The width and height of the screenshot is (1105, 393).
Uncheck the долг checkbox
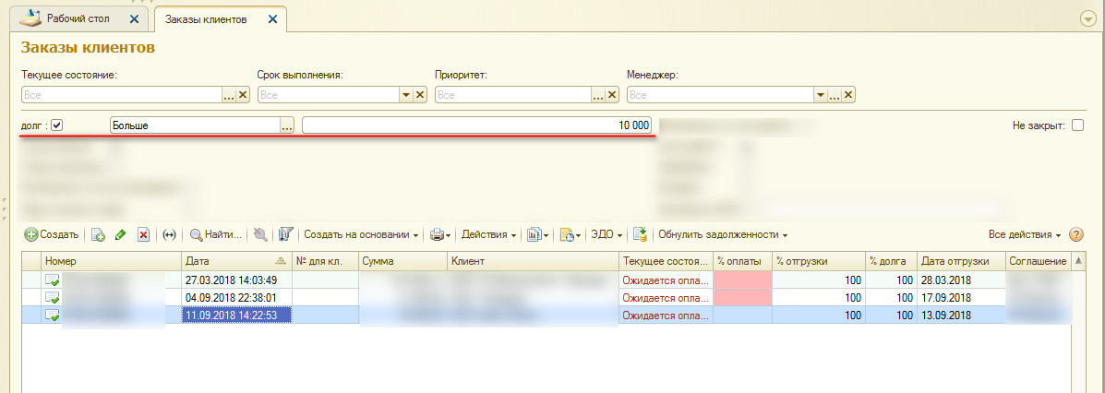click(57, 125)
